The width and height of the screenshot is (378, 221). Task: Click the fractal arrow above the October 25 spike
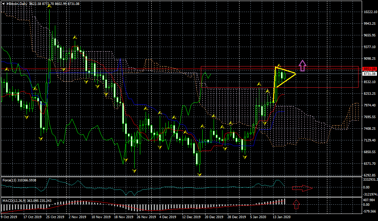pos(49,6)
